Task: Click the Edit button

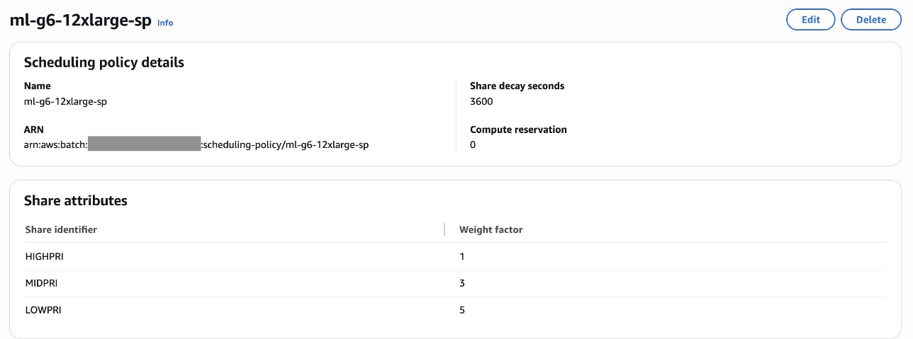Action: click(x=810, y=20)
